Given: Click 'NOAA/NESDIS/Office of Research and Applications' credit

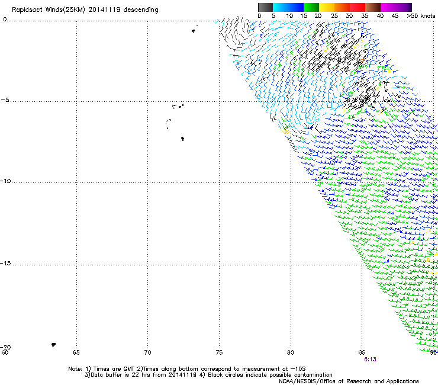Looking at the screenshot, I should tap(349, 381).
